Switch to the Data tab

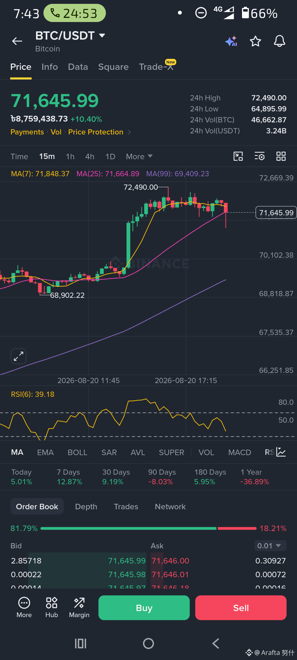[78, 67]
